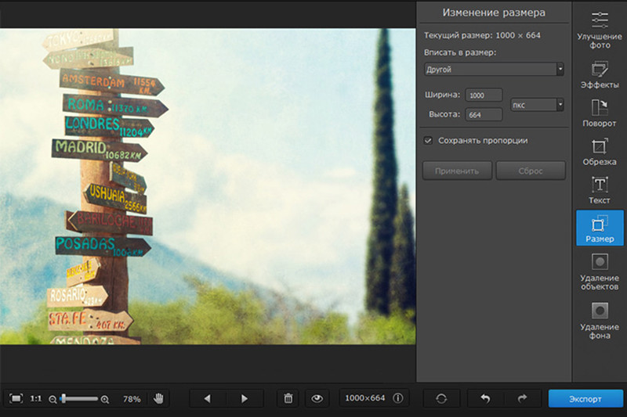This screenshot has height=417, width=627.
Task: Toggle Сохранять пропорции checkbox
Action: coord(428,141)
